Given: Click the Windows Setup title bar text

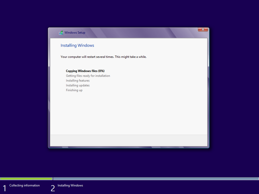Looking at the screenshot, I should click(x=74, y=33).
